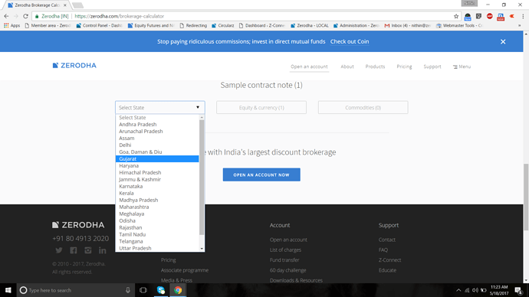Open the Webmaster Tools bookmark

click(x=459, y=25)
